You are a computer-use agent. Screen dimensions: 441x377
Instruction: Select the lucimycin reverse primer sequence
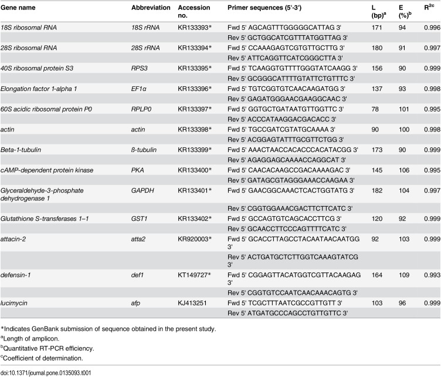click(287, 313)
